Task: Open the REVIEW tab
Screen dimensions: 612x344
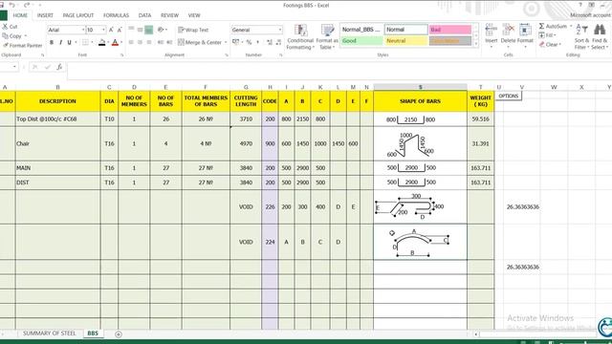Action: click(x=169, y=15)
